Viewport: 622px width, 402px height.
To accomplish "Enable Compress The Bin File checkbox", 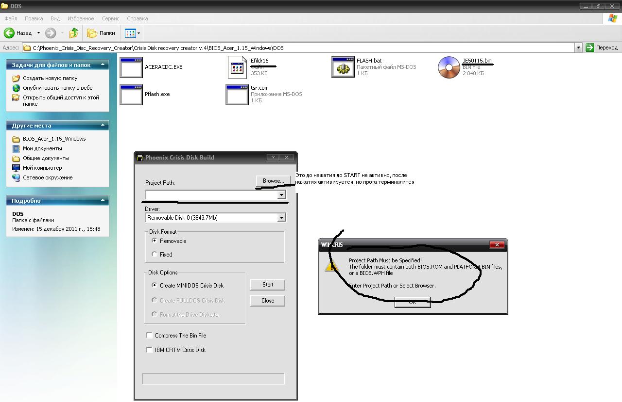I will (149, 335).
